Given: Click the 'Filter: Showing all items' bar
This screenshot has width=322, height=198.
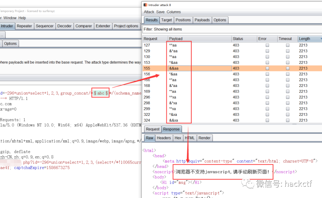Looking at the screenshot, I should point(232,29).
